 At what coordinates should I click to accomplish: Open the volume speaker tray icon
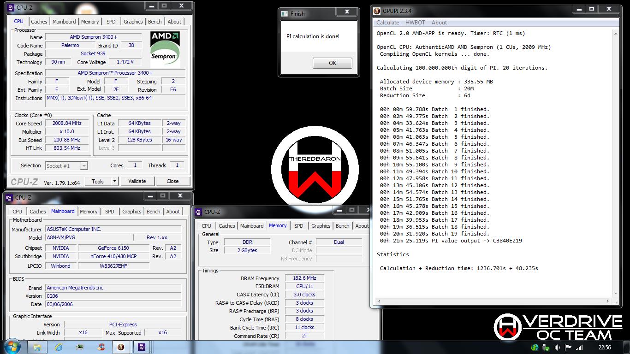(x=557, y=348)
